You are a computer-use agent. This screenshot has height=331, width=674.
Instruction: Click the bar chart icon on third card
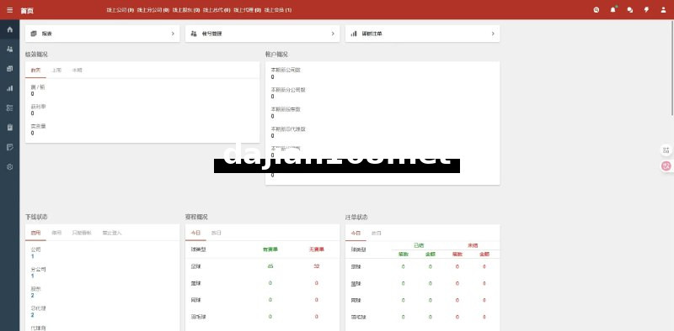click(x=354, y=34)
